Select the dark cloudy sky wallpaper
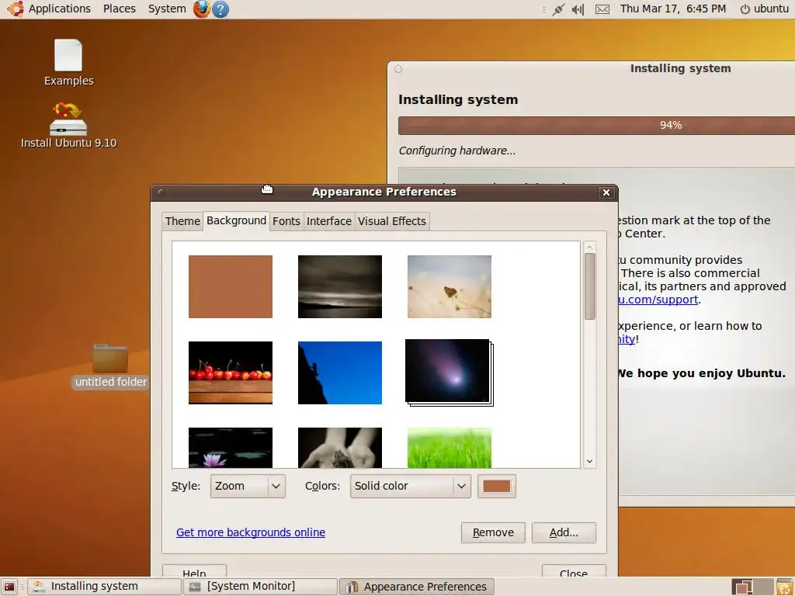Screen dimensions: 795x596 pyautogui.click(x=340, y=287)
